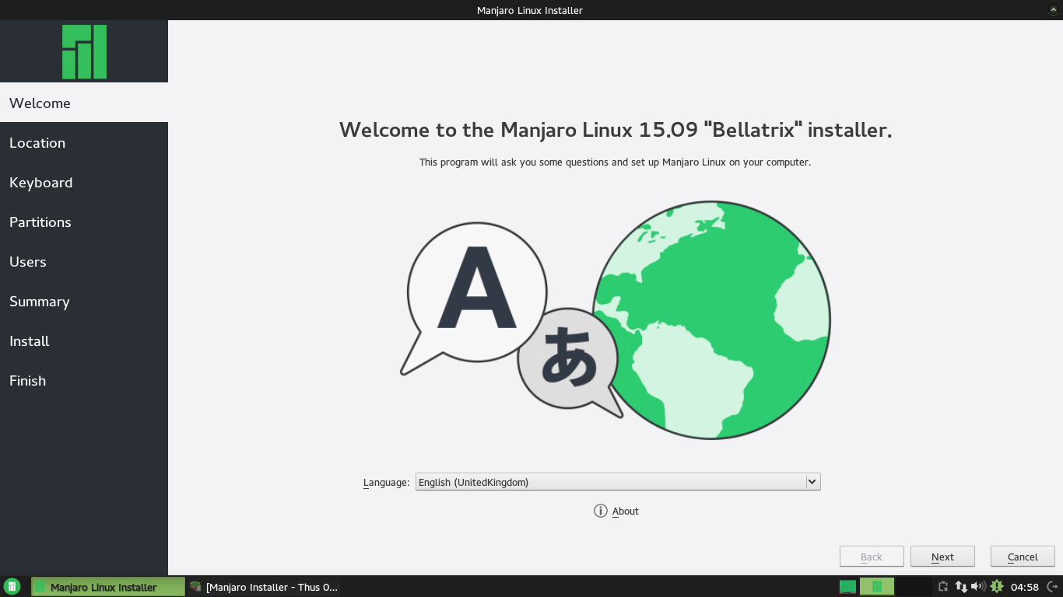The image size is (1063, 597).
Task: Click the Manjaro logo in sidebar
Action: click(84, 52)
